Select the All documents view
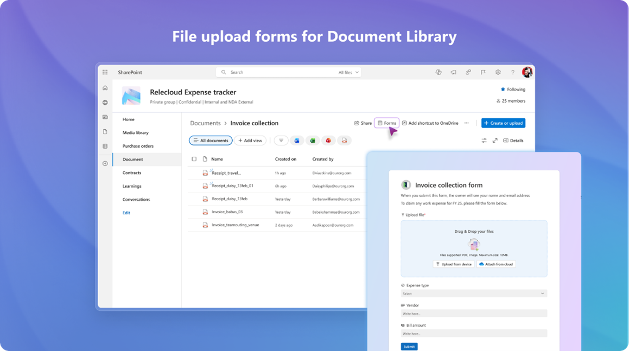This screenshot has width=629, height=351. (x=211, y=141)
